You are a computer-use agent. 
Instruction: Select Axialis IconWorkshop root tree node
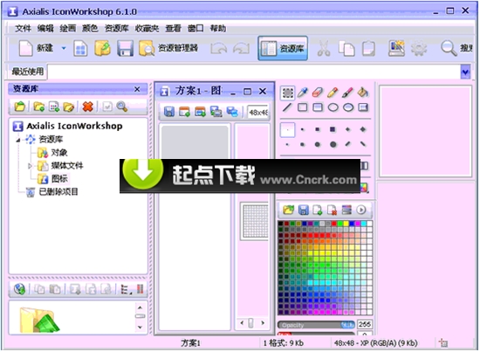click(68, 126)
